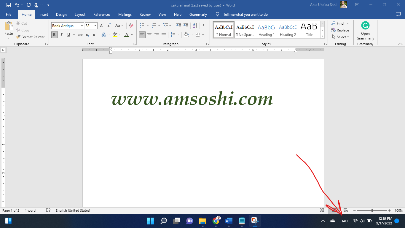Click the Find button
The width and height of the screenshot is (405, 228).
(338, 23)
